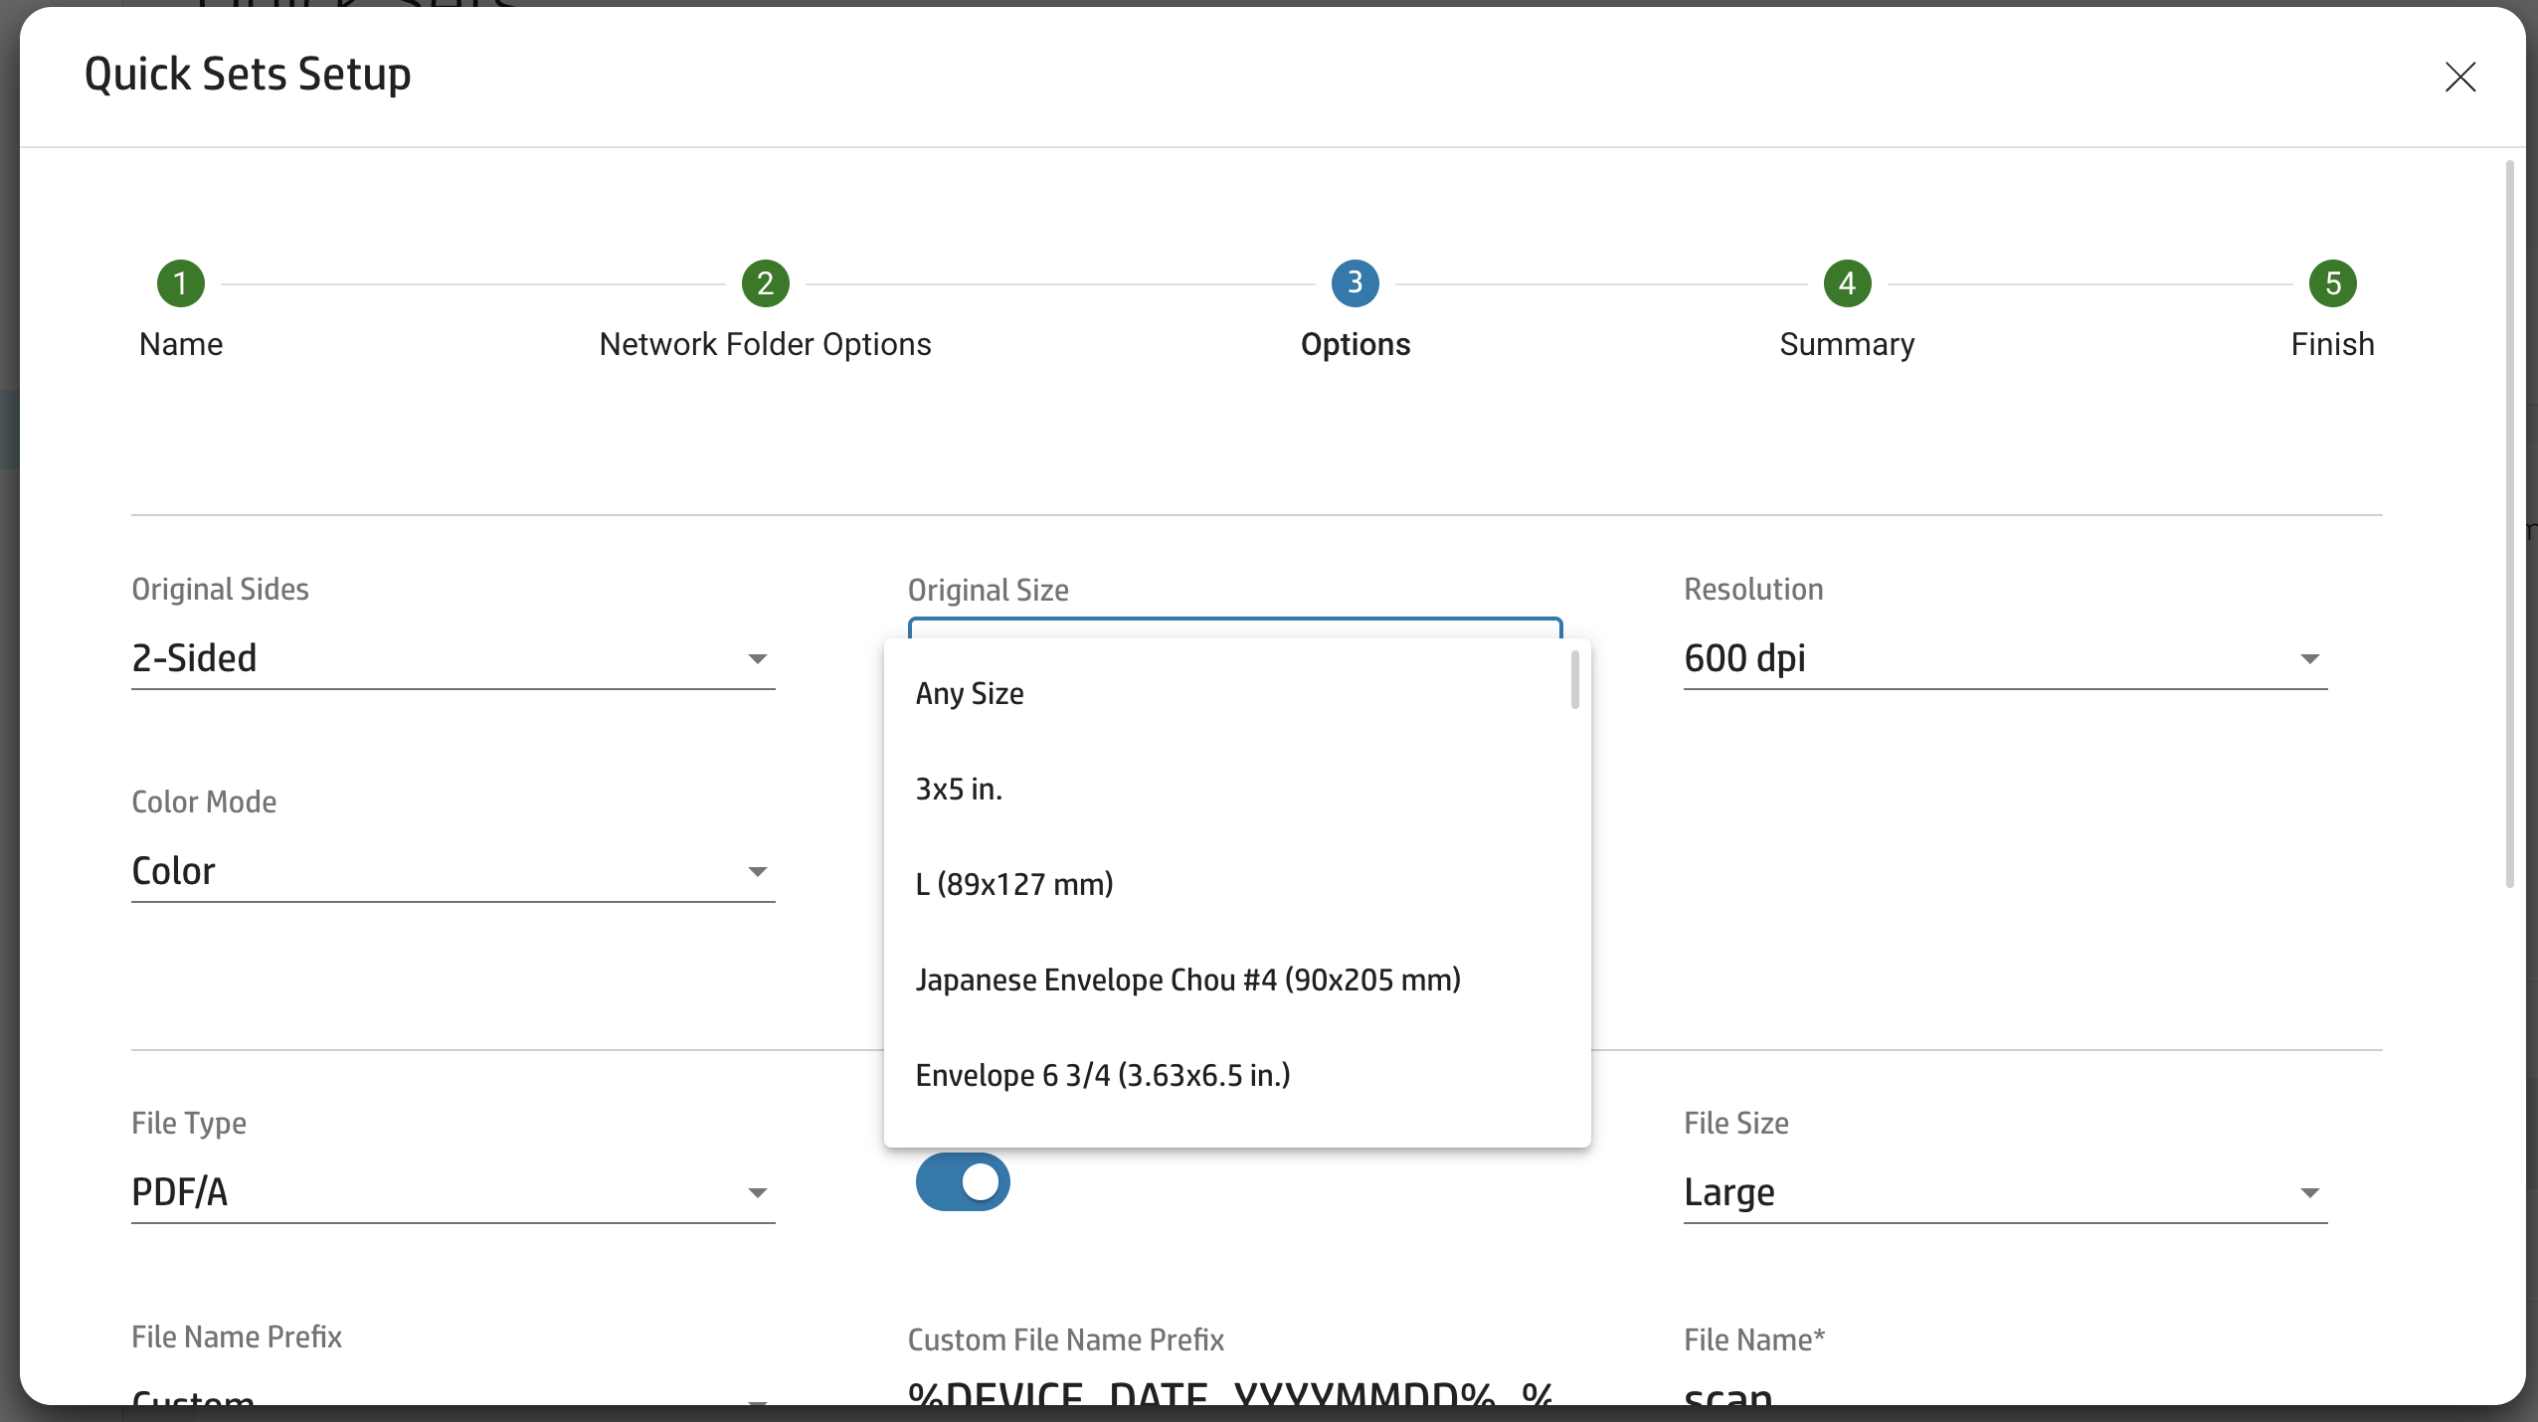Close the Quick Sets Setup dialog
This screenshot has height=1422, width=2538.
[2460, 77]
